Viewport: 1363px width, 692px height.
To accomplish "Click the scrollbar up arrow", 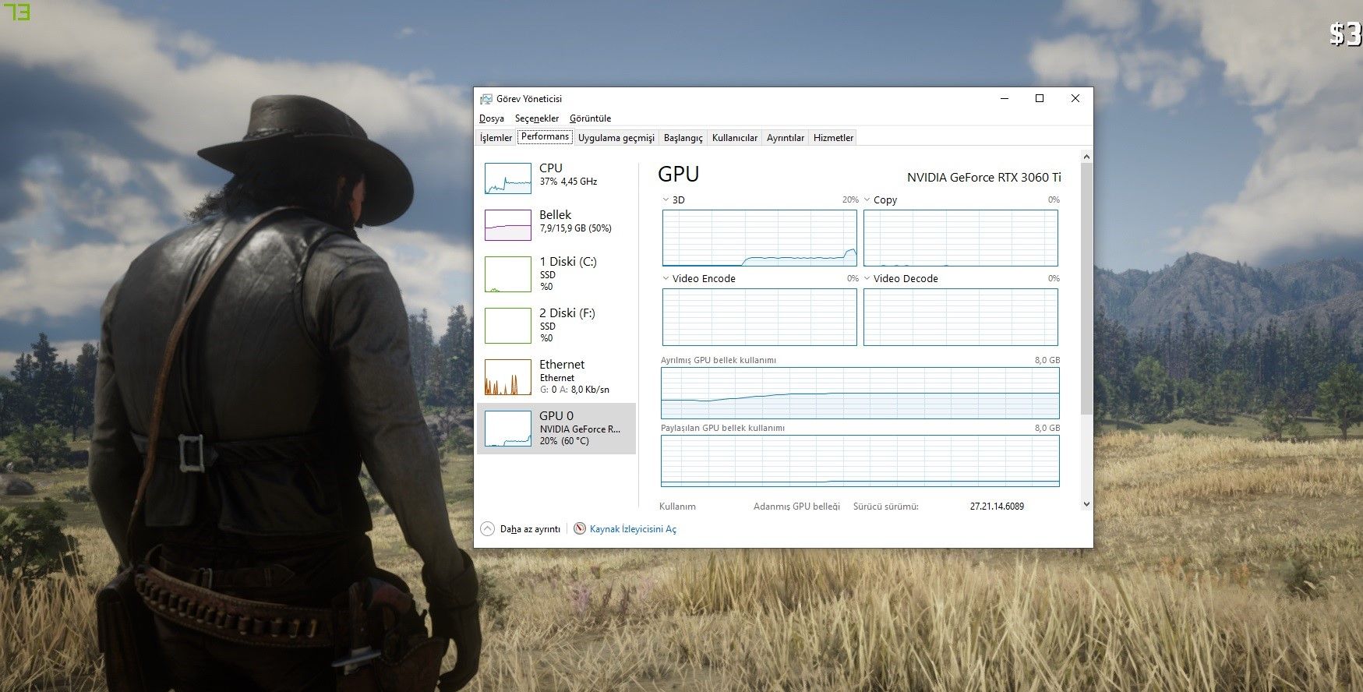I will 1086,157.
